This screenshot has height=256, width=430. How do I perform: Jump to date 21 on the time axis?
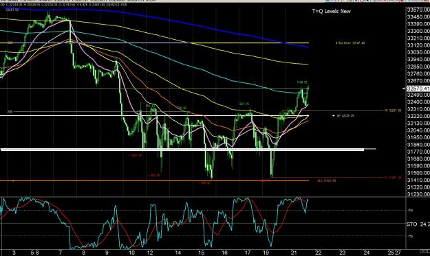tap(294, 253)
